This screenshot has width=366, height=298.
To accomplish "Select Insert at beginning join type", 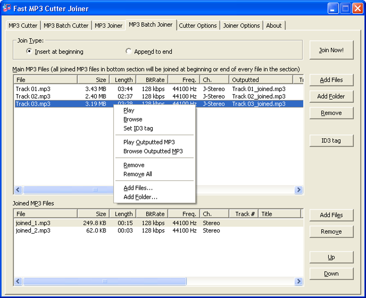I will coord(29,51).
